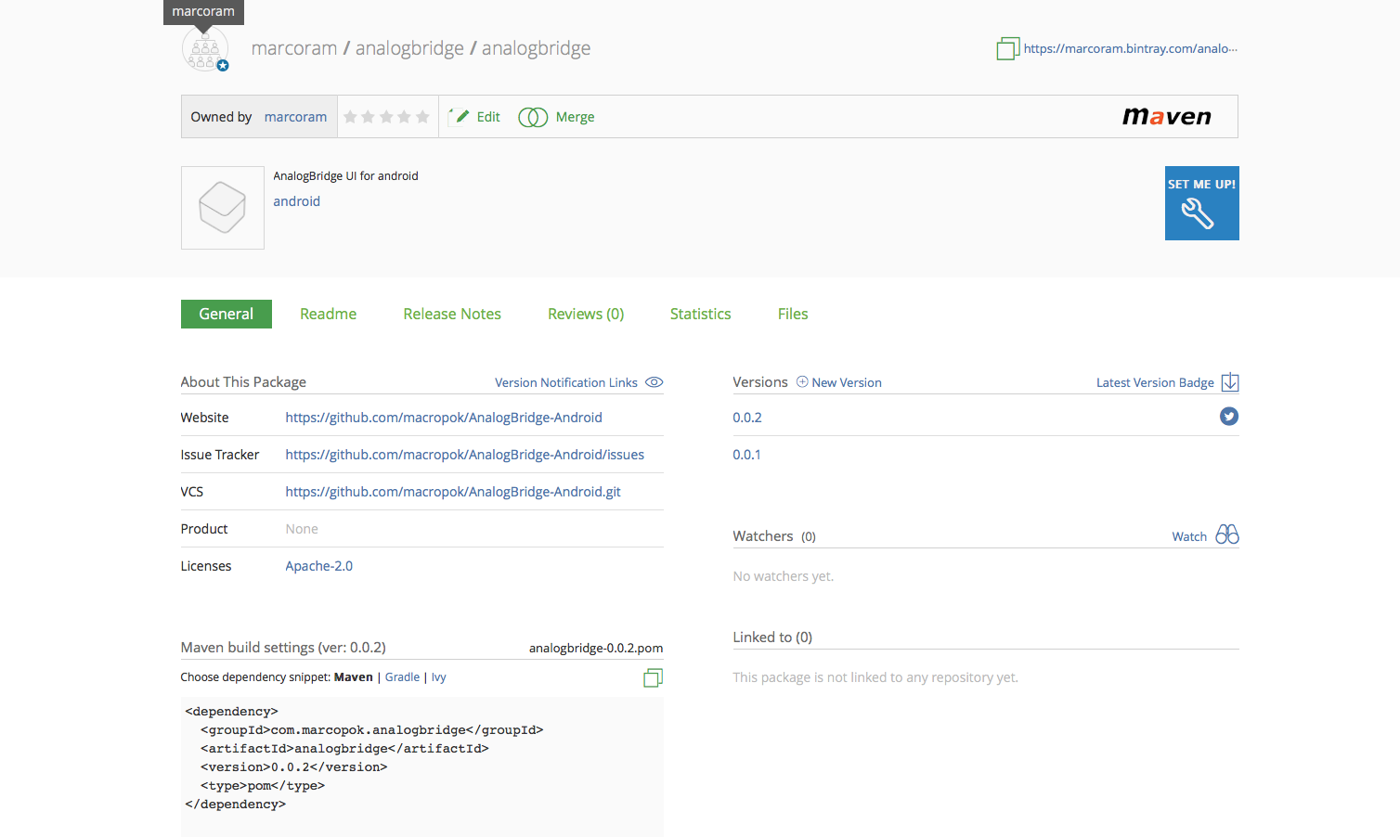This screenshot has width=1400, height=837.
Task: Click the New Version plus icon
Action: tap(802, 381)
